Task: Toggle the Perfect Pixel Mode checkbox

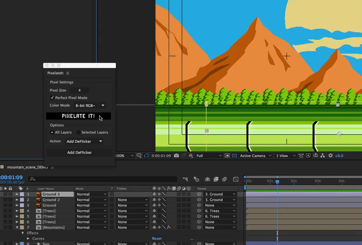Action: tap(52, 98)
